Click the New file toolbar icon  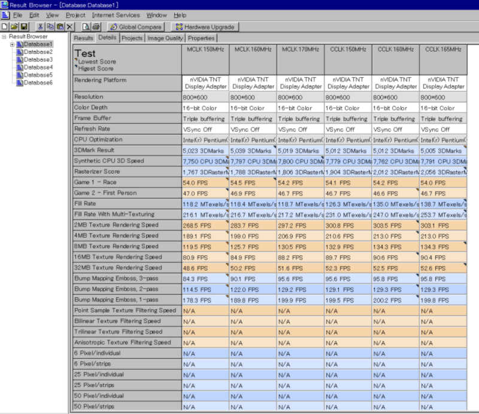(5, 27)
